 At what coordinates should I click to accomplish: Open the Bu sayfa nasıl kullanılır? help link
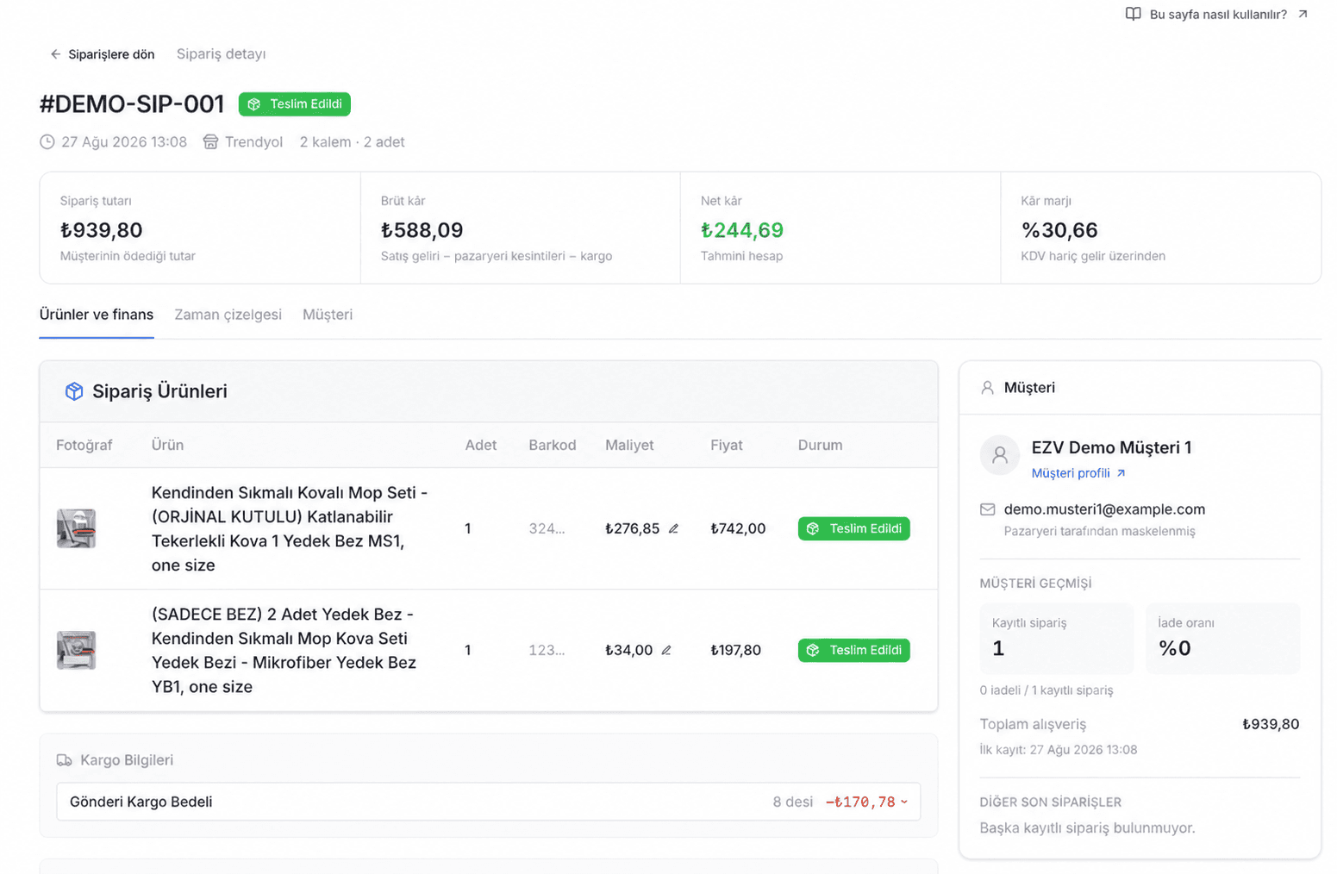1216,14
